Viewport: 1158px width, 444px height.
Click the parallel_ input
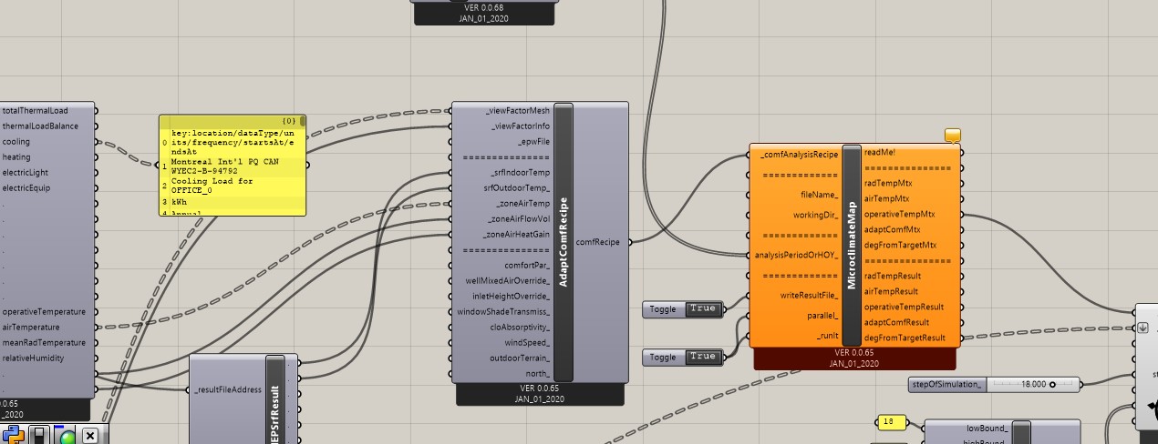click(x=822, y=315)
